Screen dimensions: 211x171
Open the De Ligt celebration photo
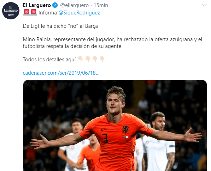[115, 126]
